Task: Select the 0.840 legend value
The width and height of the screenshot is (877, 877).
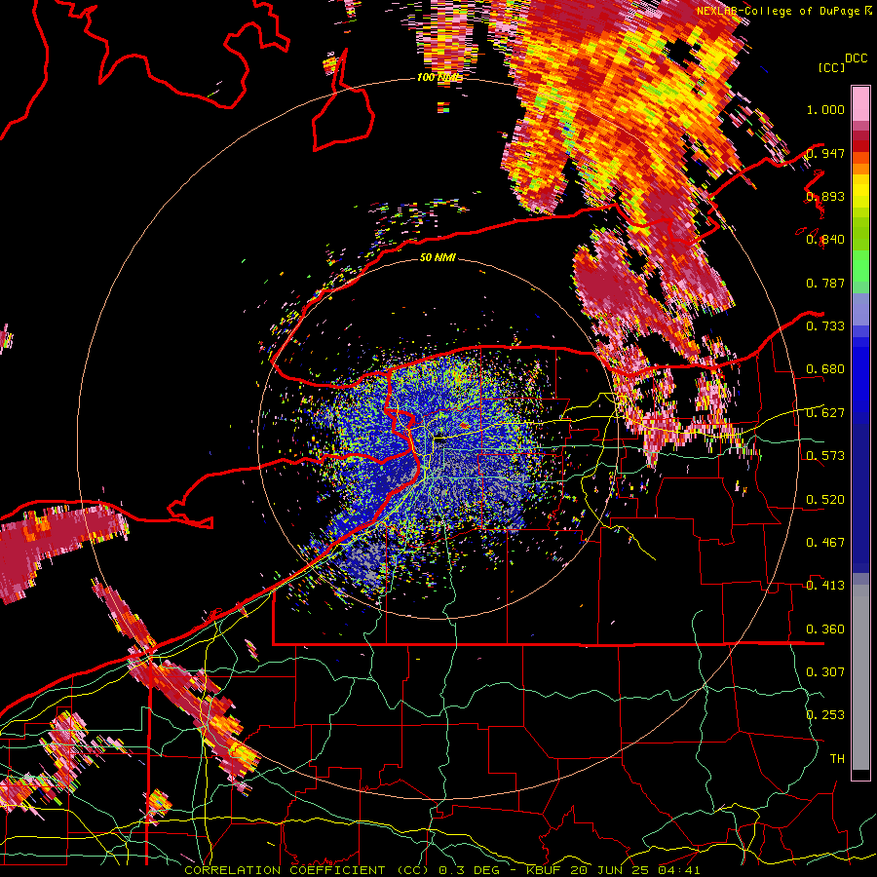Action: coord(825,240)
